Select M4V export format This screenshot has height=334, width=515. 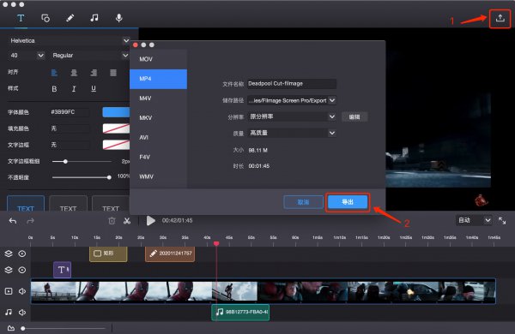158,98
